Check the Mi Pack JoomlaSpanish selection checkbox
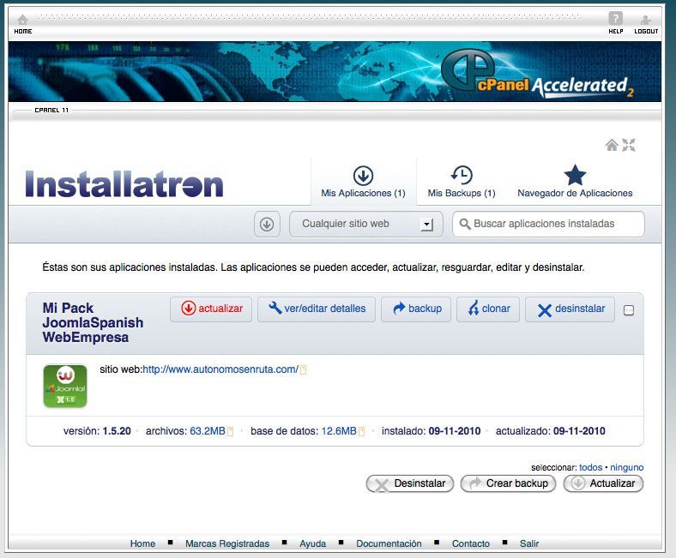 pos(629,310)
